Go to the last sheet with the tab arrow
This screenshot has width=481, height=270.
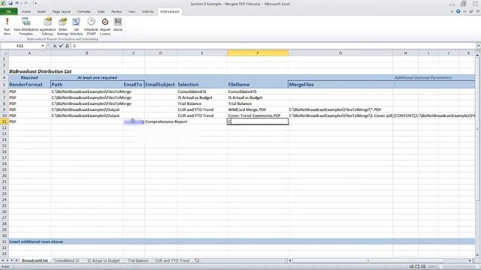click(x=17, y=260)
